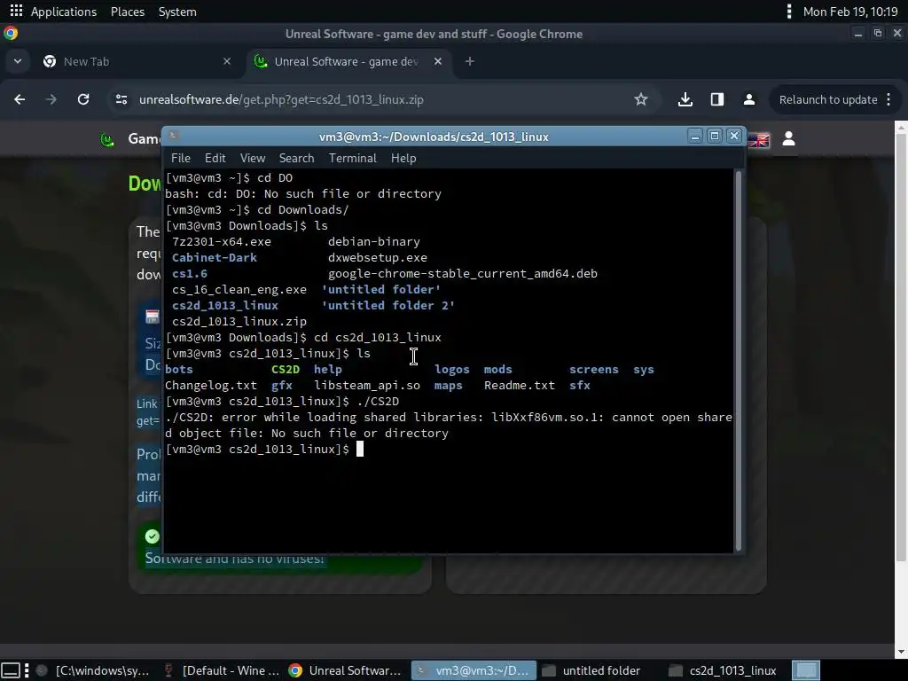The height and width of the screenshot is (681, 908).
Task: Click the user account icon on webpage
Action: (x=788, y=139)
